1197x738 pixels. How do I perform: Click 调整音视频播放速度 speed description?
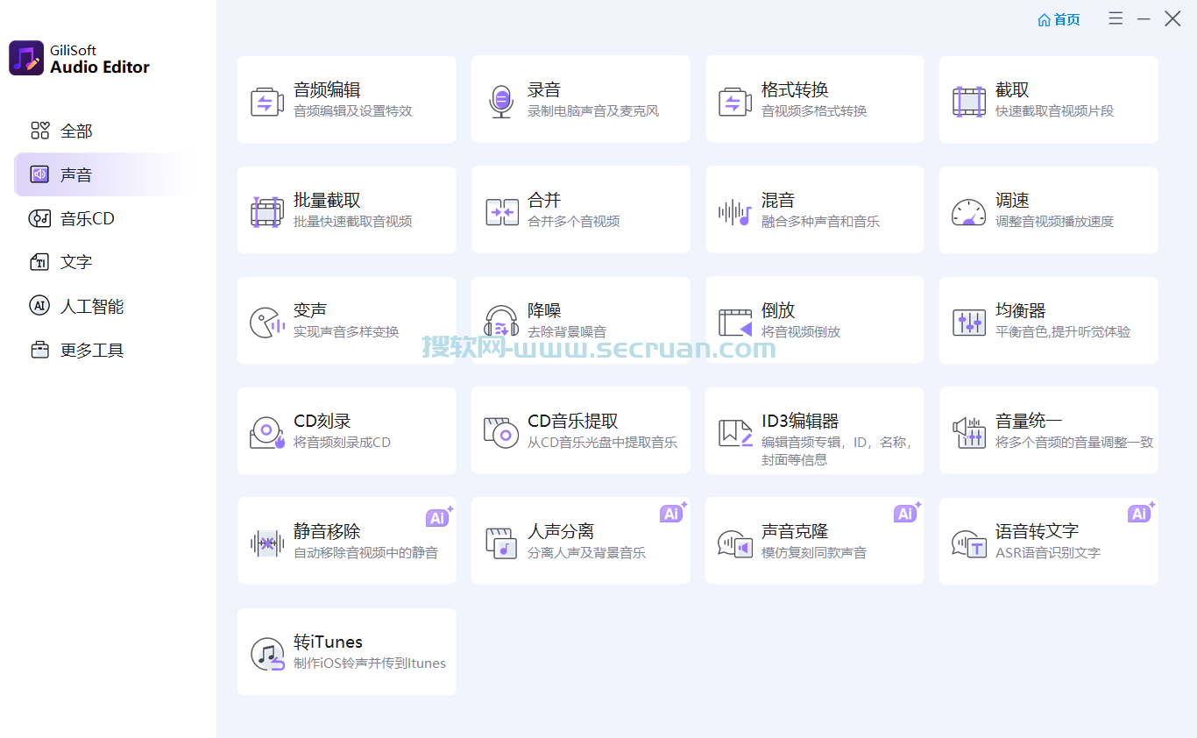point(1054,222)
